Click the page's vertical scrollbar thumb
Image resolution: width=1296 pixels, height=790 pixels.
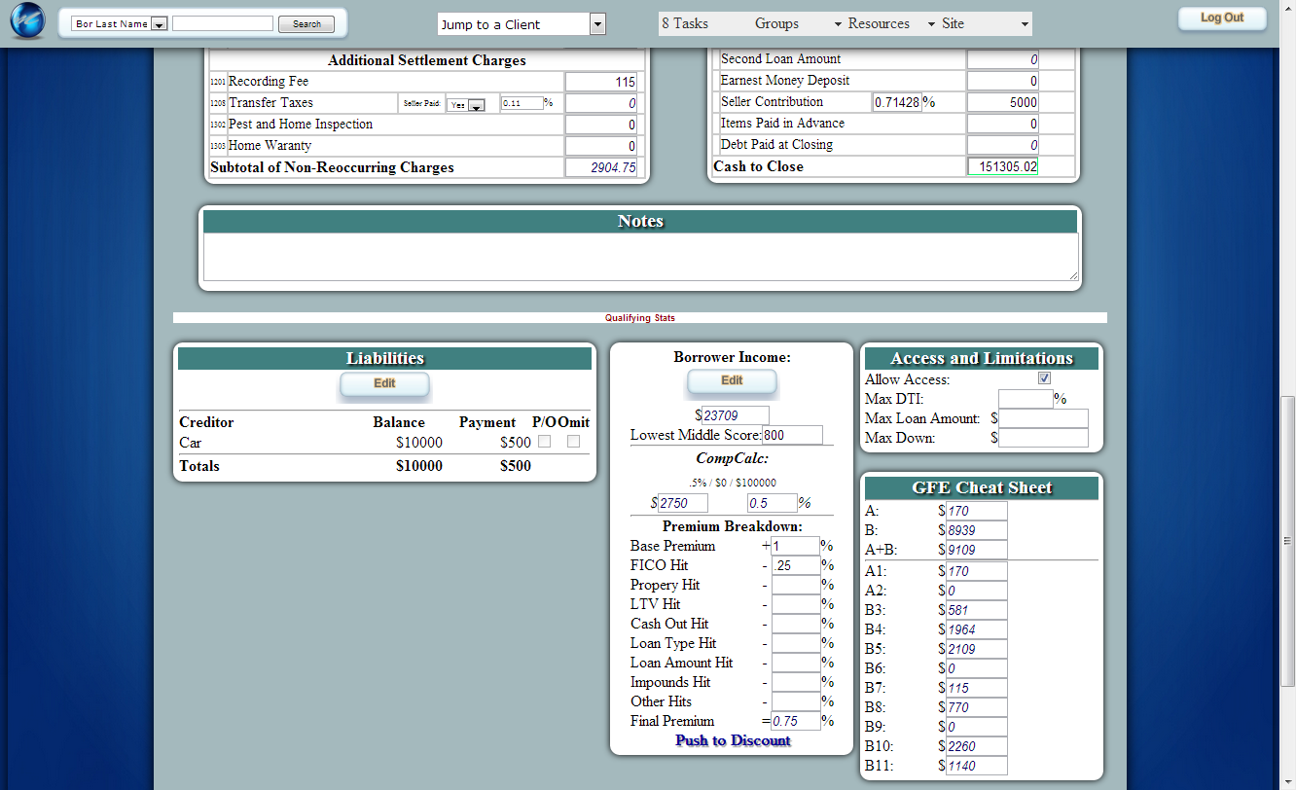[1287, 540]
